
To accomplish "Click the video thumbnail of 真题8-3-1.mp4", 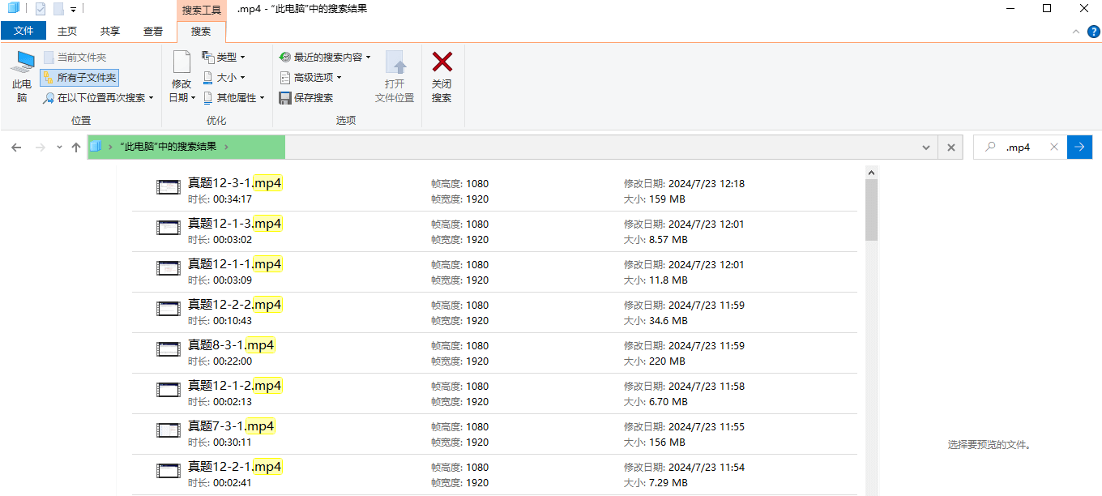I will pyautogui.click(x=168, y=348).
